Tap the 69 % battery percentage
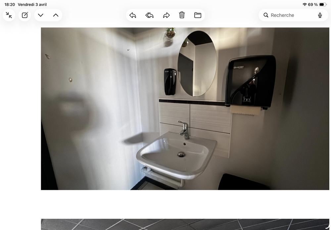Image resolution: width=331 pixels, height=230 pixels. (x=313, y=4)
